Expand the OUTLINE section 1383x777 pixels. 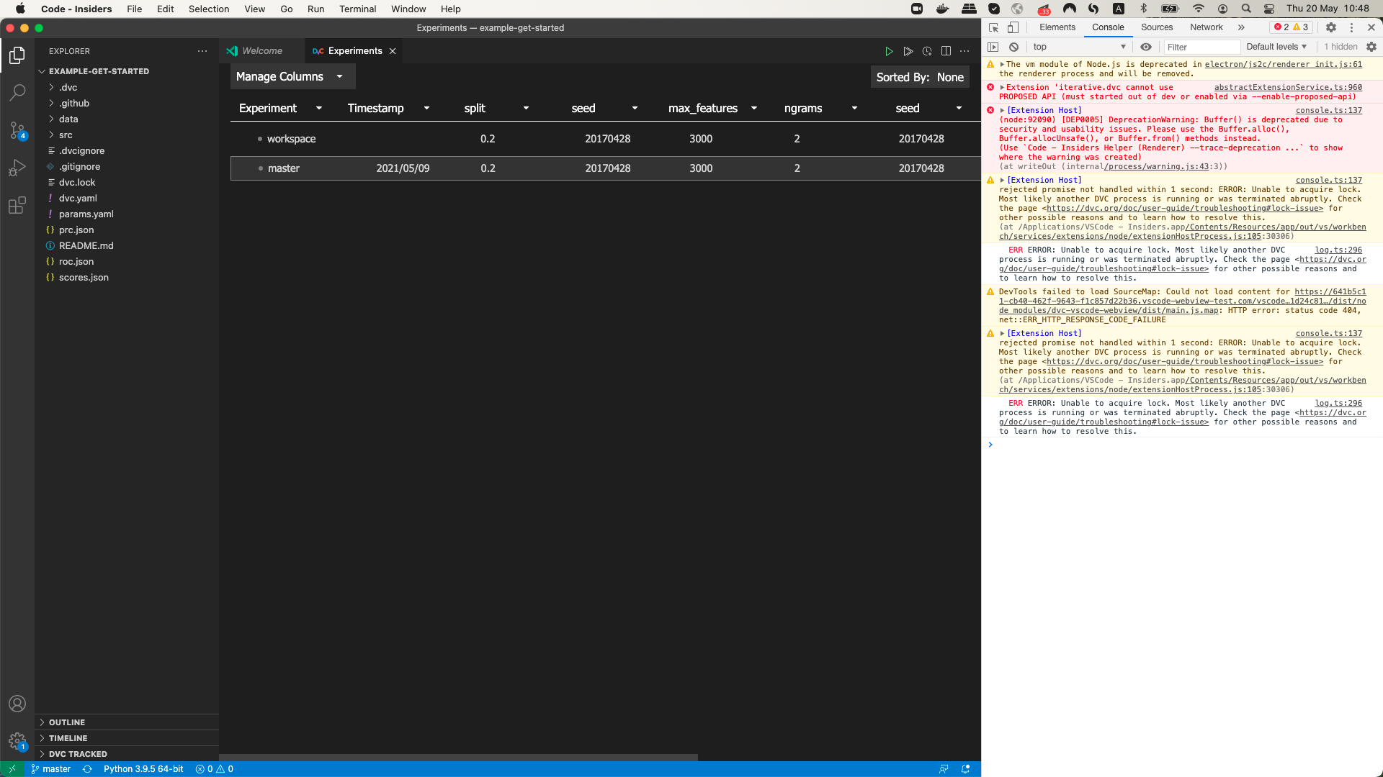[67, 722]
